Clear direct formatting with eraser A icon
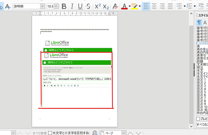 pos(115,6)
